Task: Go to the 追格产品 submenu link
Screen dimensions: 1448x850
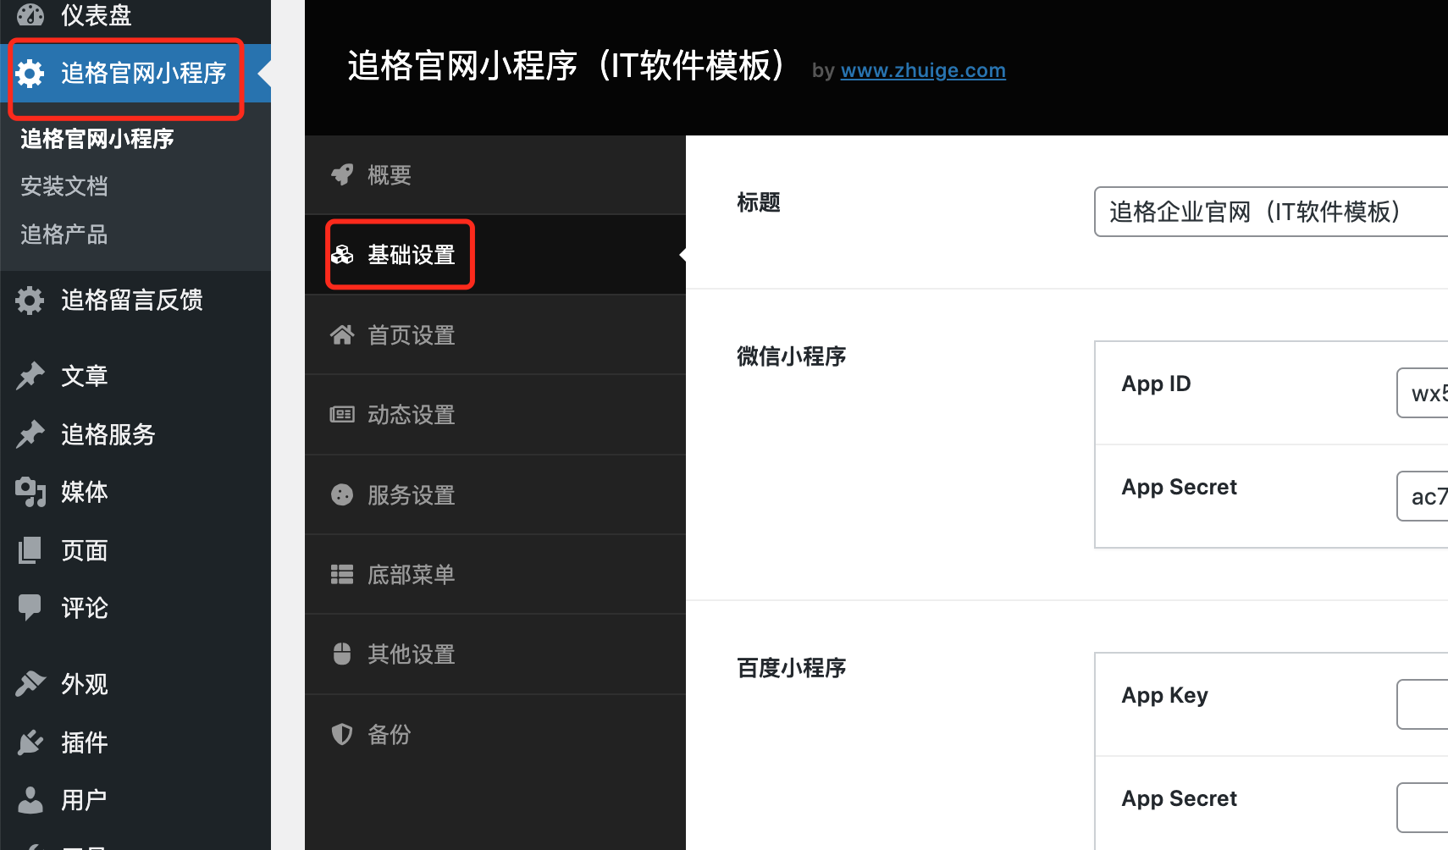Action: (64, 235)
